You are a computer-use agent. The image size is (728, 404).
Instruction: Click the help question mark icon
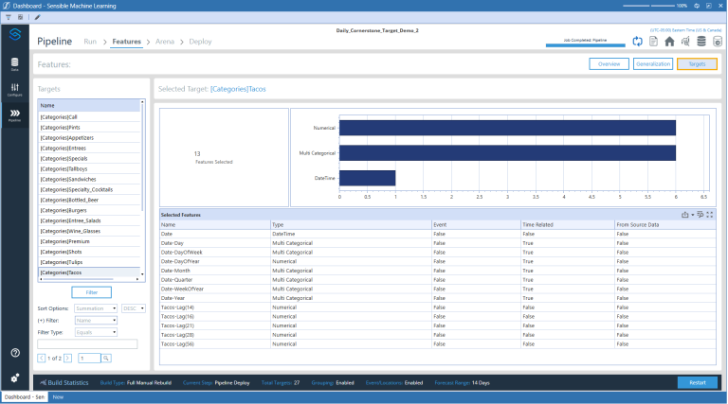[14, 353]
